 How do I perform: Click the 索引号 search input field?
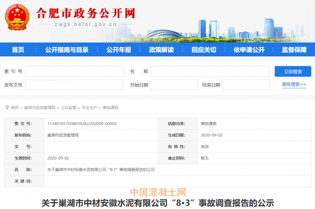74,71
